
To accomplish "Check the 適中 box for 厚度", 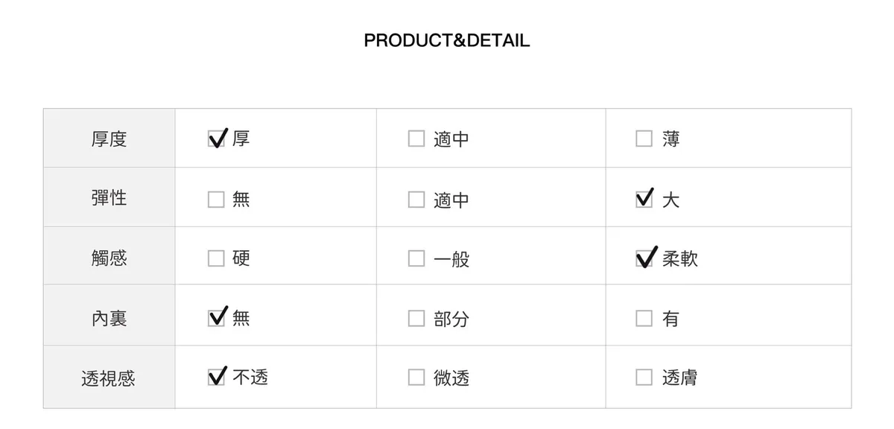I will (416, 139).
